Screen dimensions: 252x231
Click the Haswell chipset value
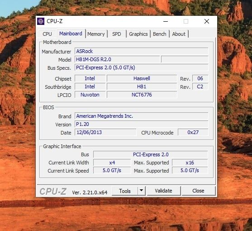(x=142, y=78)
